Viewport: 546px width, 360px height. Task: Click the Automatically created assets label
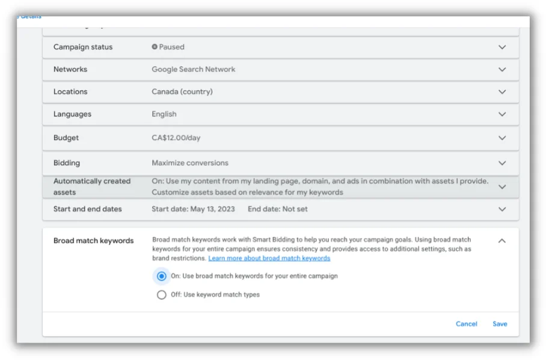[92, 187]
